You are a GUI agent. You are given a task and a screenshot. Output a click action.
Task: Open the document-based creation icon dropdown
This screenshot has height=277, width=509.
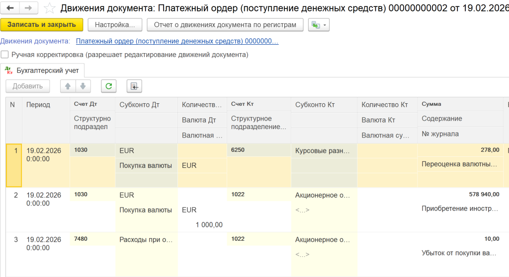pos(319,25)
